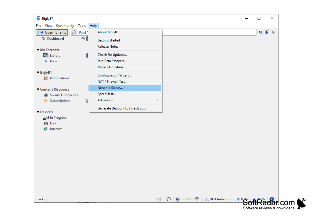
Task: Select the highlighted Network Status... item
Action: [x=125, y=88]
